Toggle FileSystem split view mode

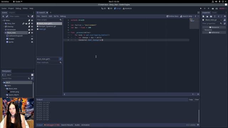32,75
